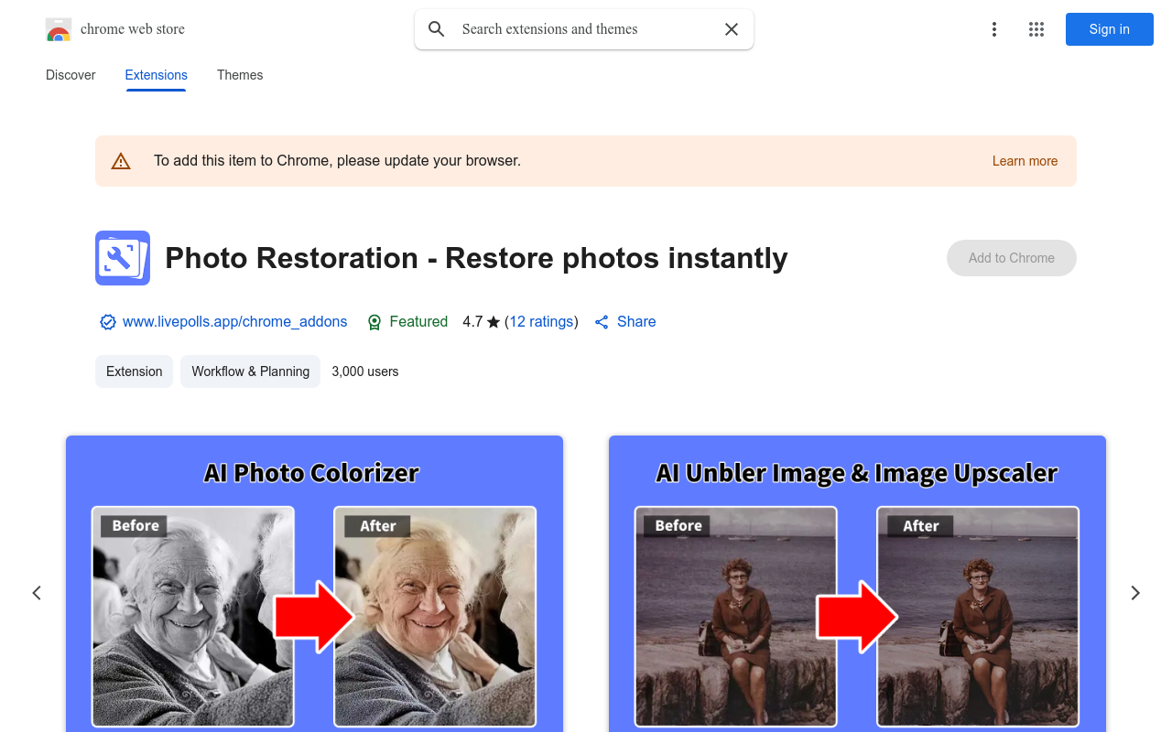Click the Share link text

point(636,322)
